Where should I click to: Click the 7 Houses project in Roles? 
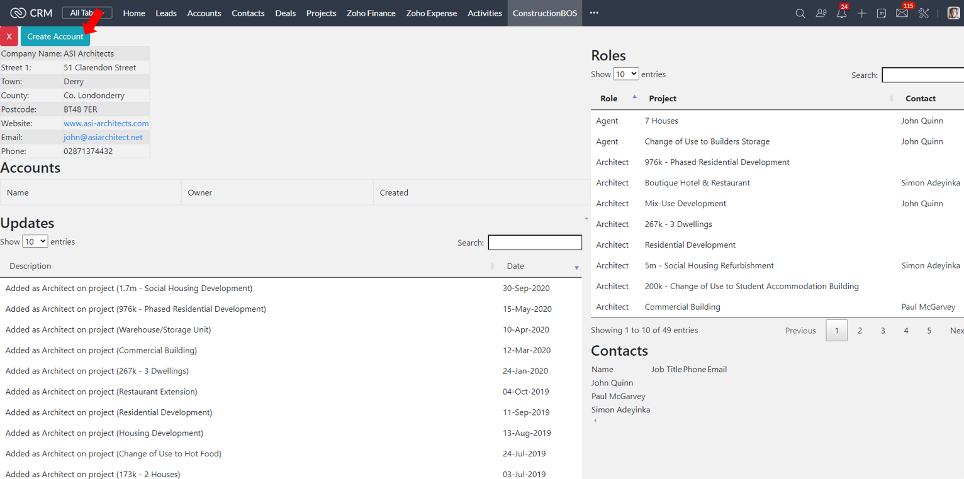pos(661,121)
